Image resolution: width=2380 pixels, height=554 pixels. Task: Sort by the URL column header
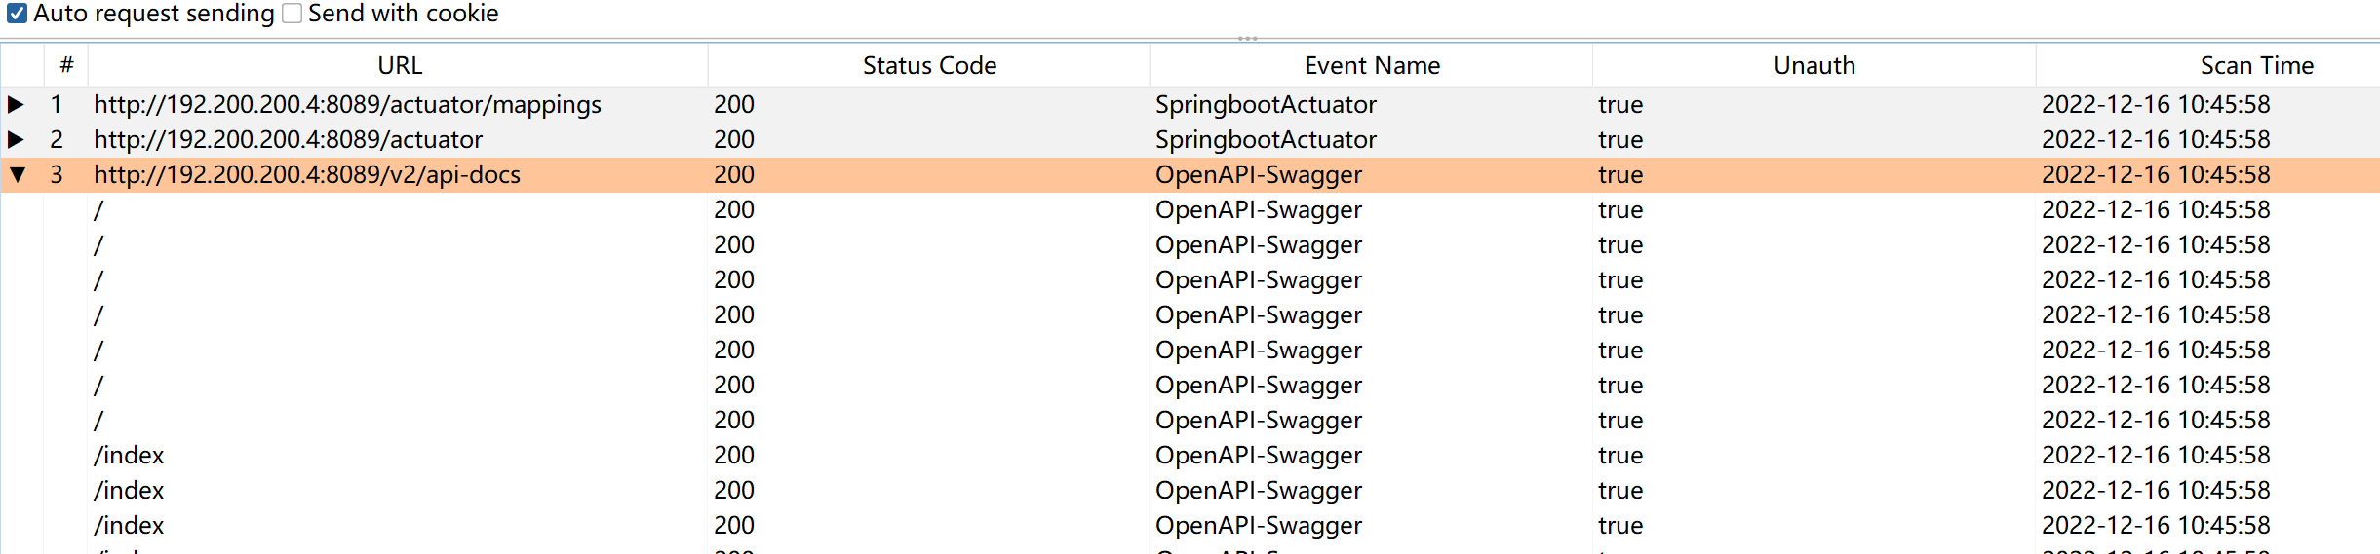(x=399, y=65)
